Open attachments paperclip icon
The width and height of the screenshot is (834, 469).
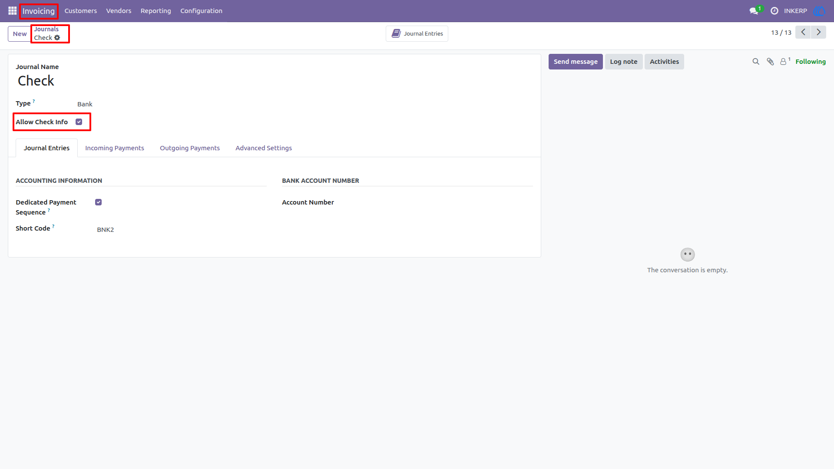pyautogui.click(x=770, y=62)
